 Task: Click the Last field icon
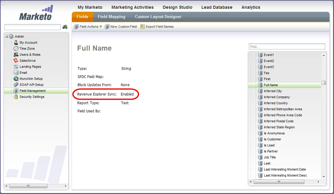coord(260,163)
